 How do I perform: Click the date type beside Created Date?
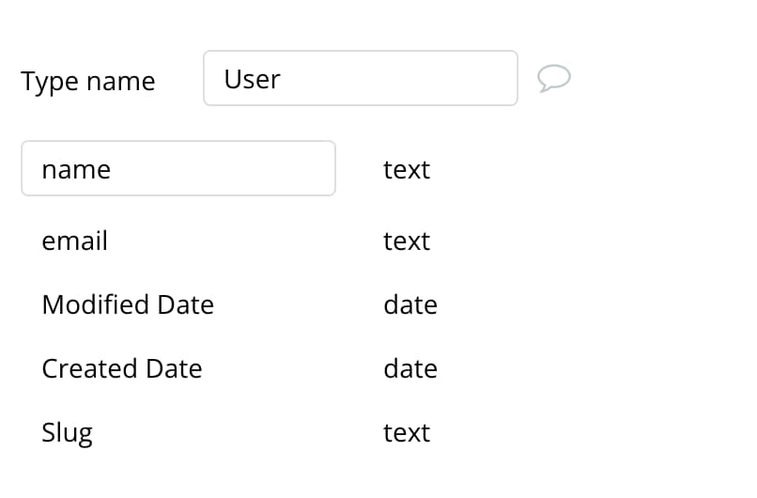coord(410,368)
